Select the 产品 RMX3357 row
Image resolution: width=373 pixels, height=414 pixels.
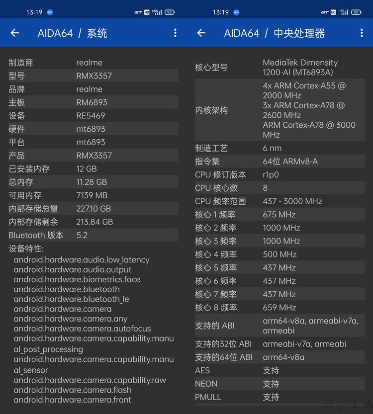click(x=93, y=155)
